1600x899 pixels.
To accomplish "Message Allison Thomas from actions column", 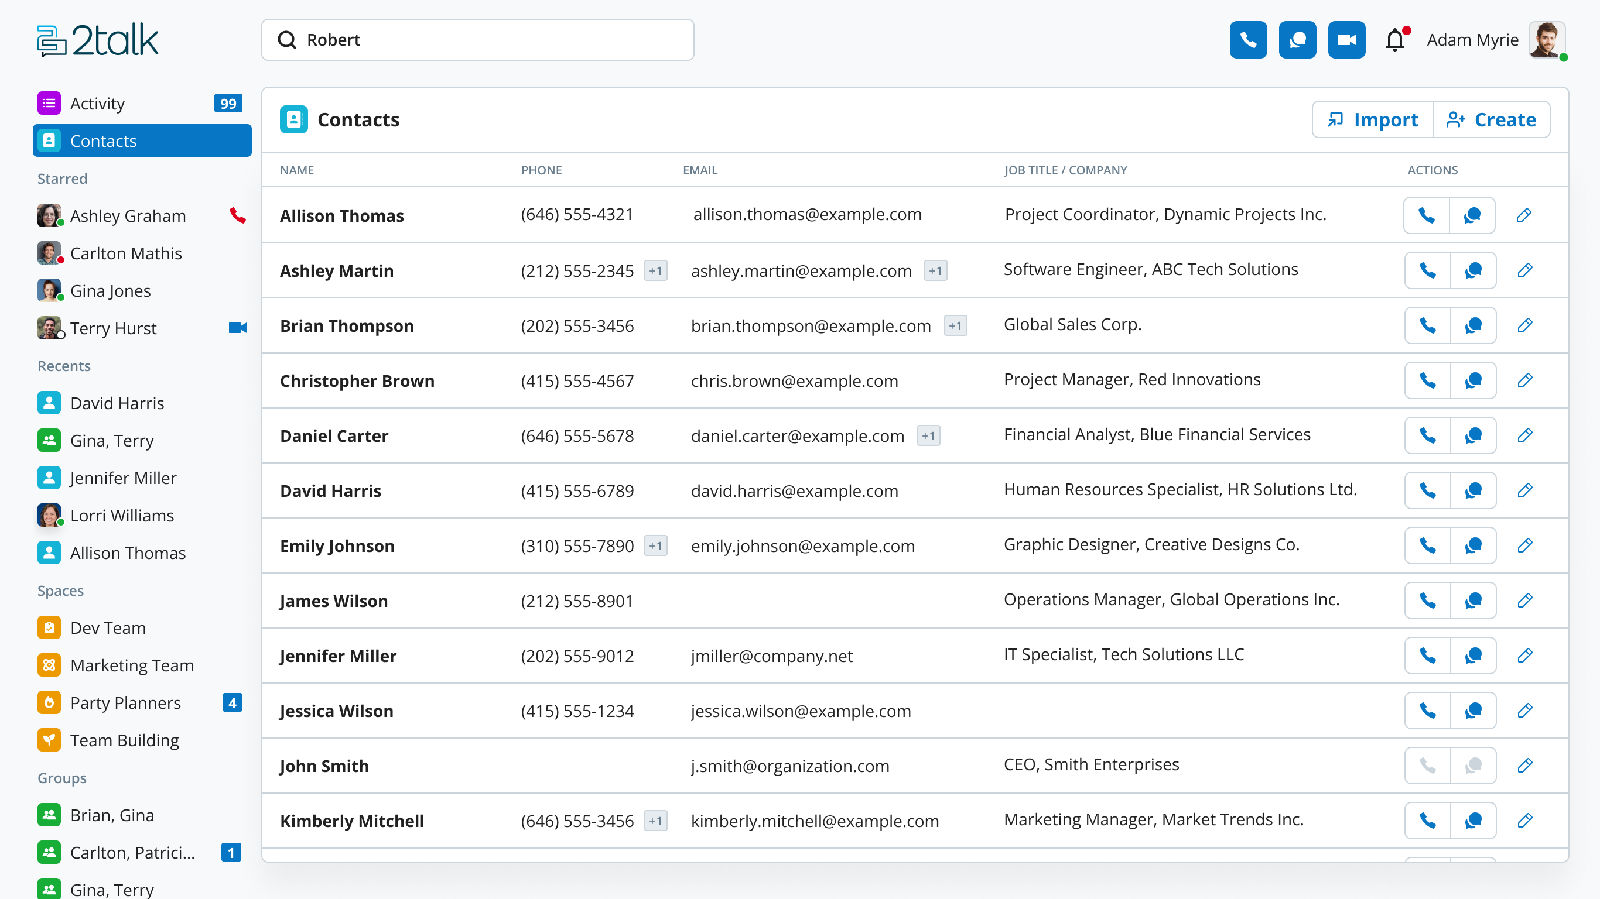I will pos(1471,215).
